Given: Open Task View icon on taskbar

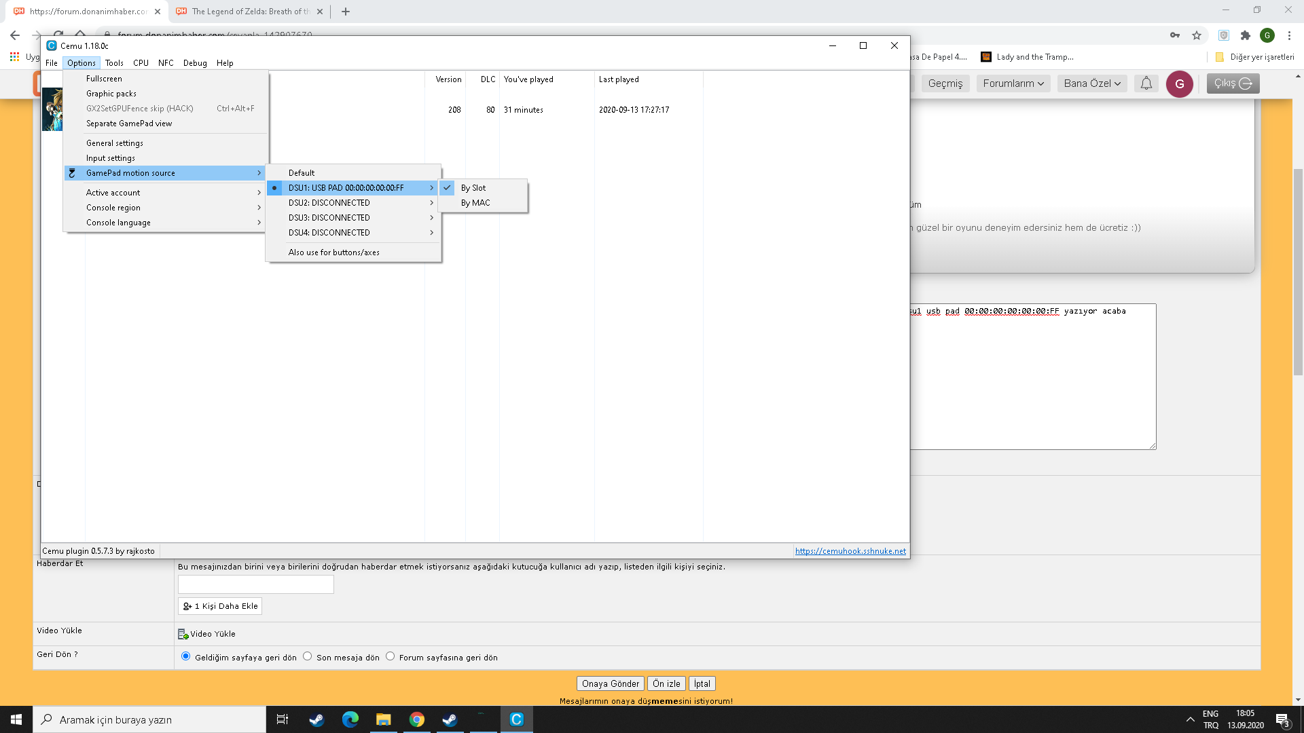Looking at the screenshot, I should pyautogui.click(x=283, y=719).
